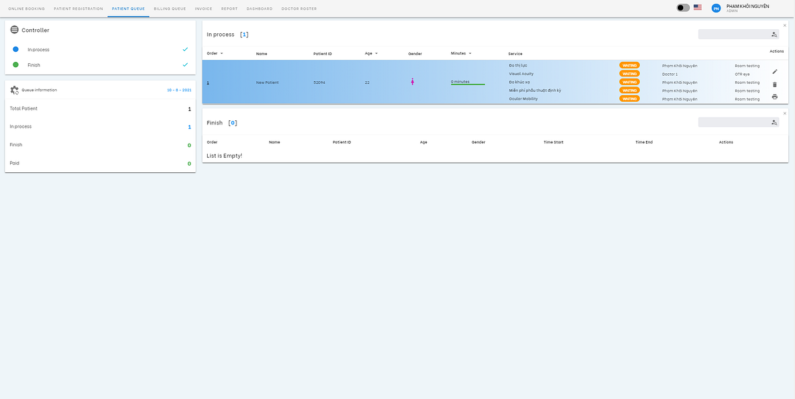Click the Controller hamburger menu icon
This screenshot has height=399, width=795.
pyautogui.click(x=14, y=30)
